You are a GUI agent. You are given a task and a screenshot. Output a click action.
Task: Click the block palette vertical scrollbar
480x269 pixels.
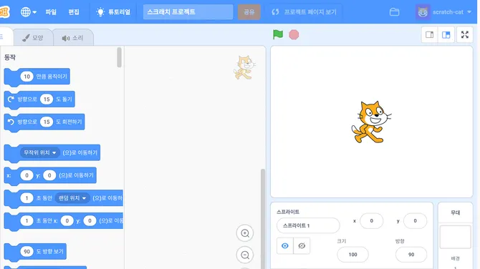(x=119, y=57)
